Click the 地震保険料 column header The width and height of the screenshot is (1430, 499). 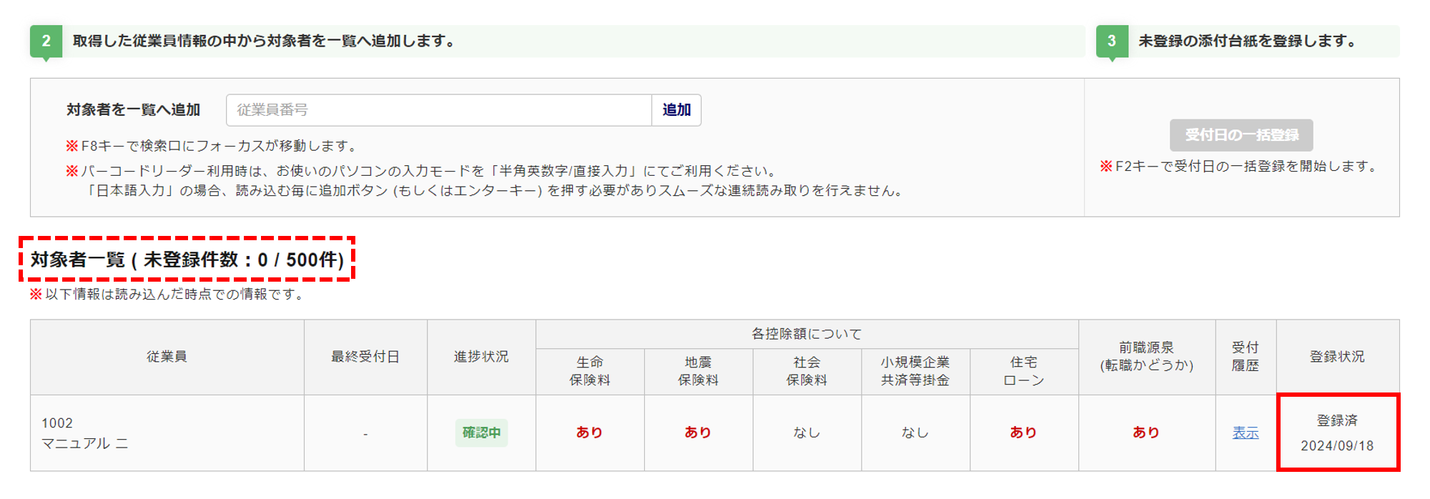click(698, 372)
